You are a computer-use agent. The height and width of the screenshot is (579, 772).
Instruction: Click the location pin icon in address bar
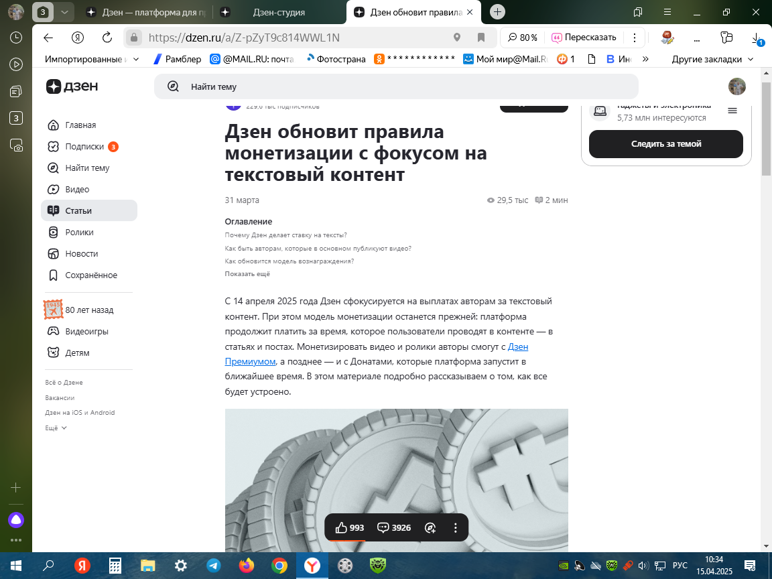tap(457, 38)
